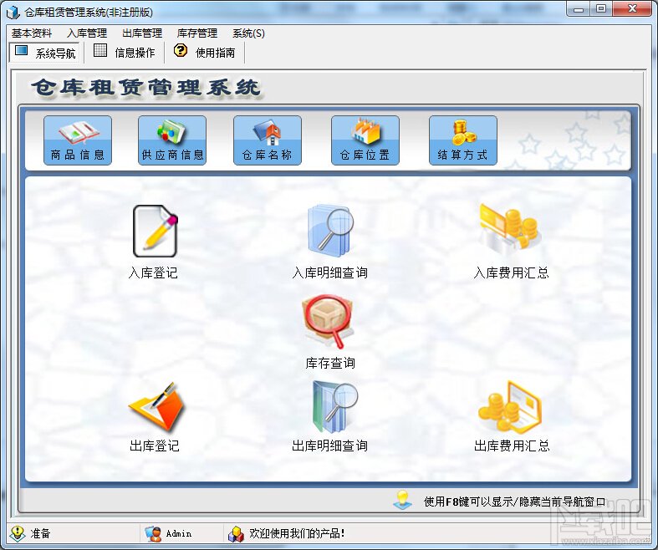This screenshot has height=550, width=658.
Task: Open the 系统(S) menu
Action: 249,33
